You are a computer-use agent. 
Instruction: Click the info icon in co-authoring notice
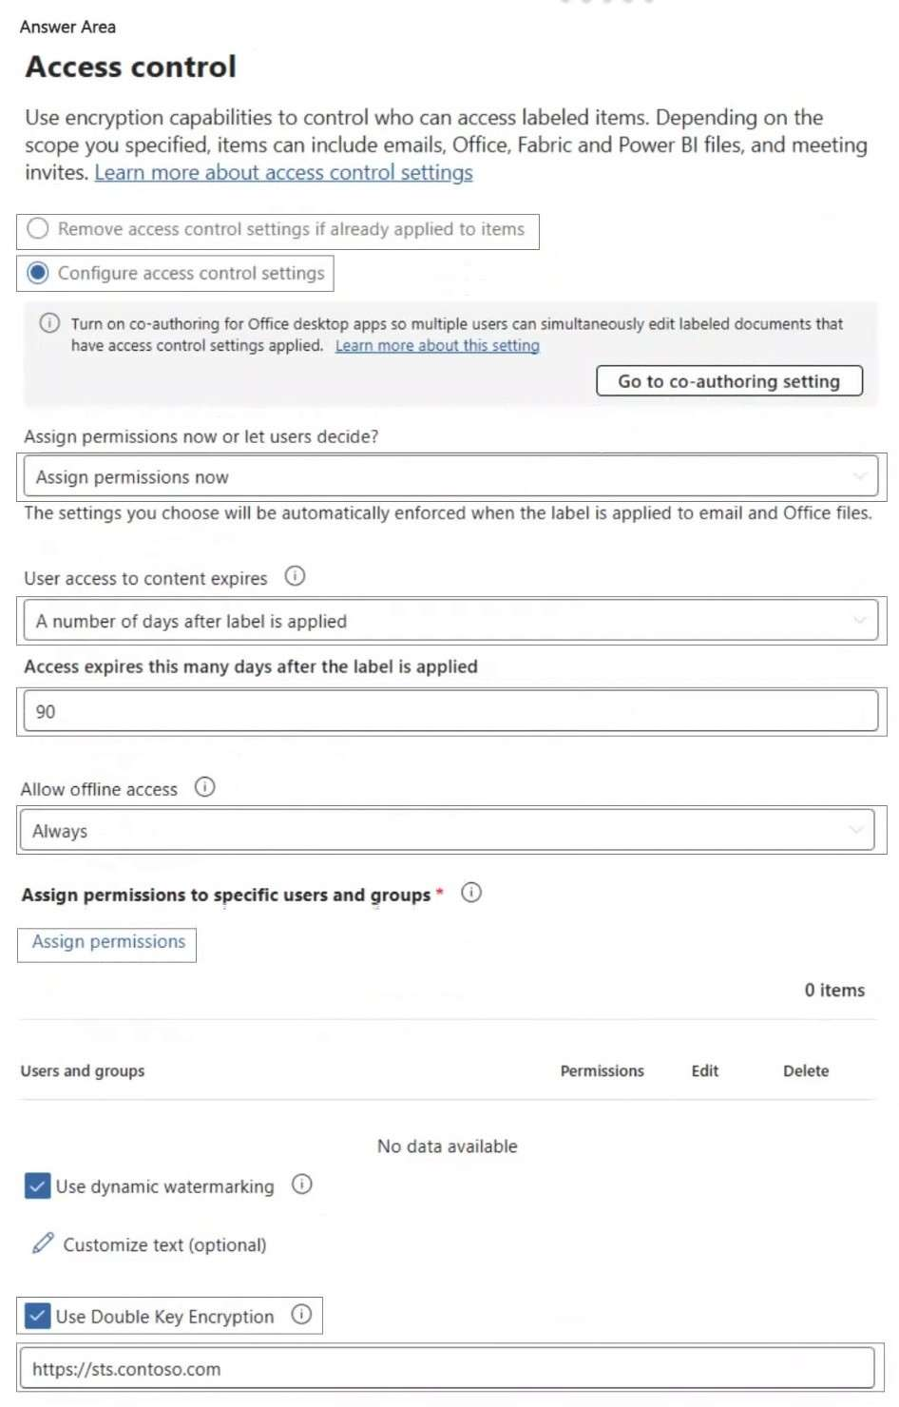[49, 323]
